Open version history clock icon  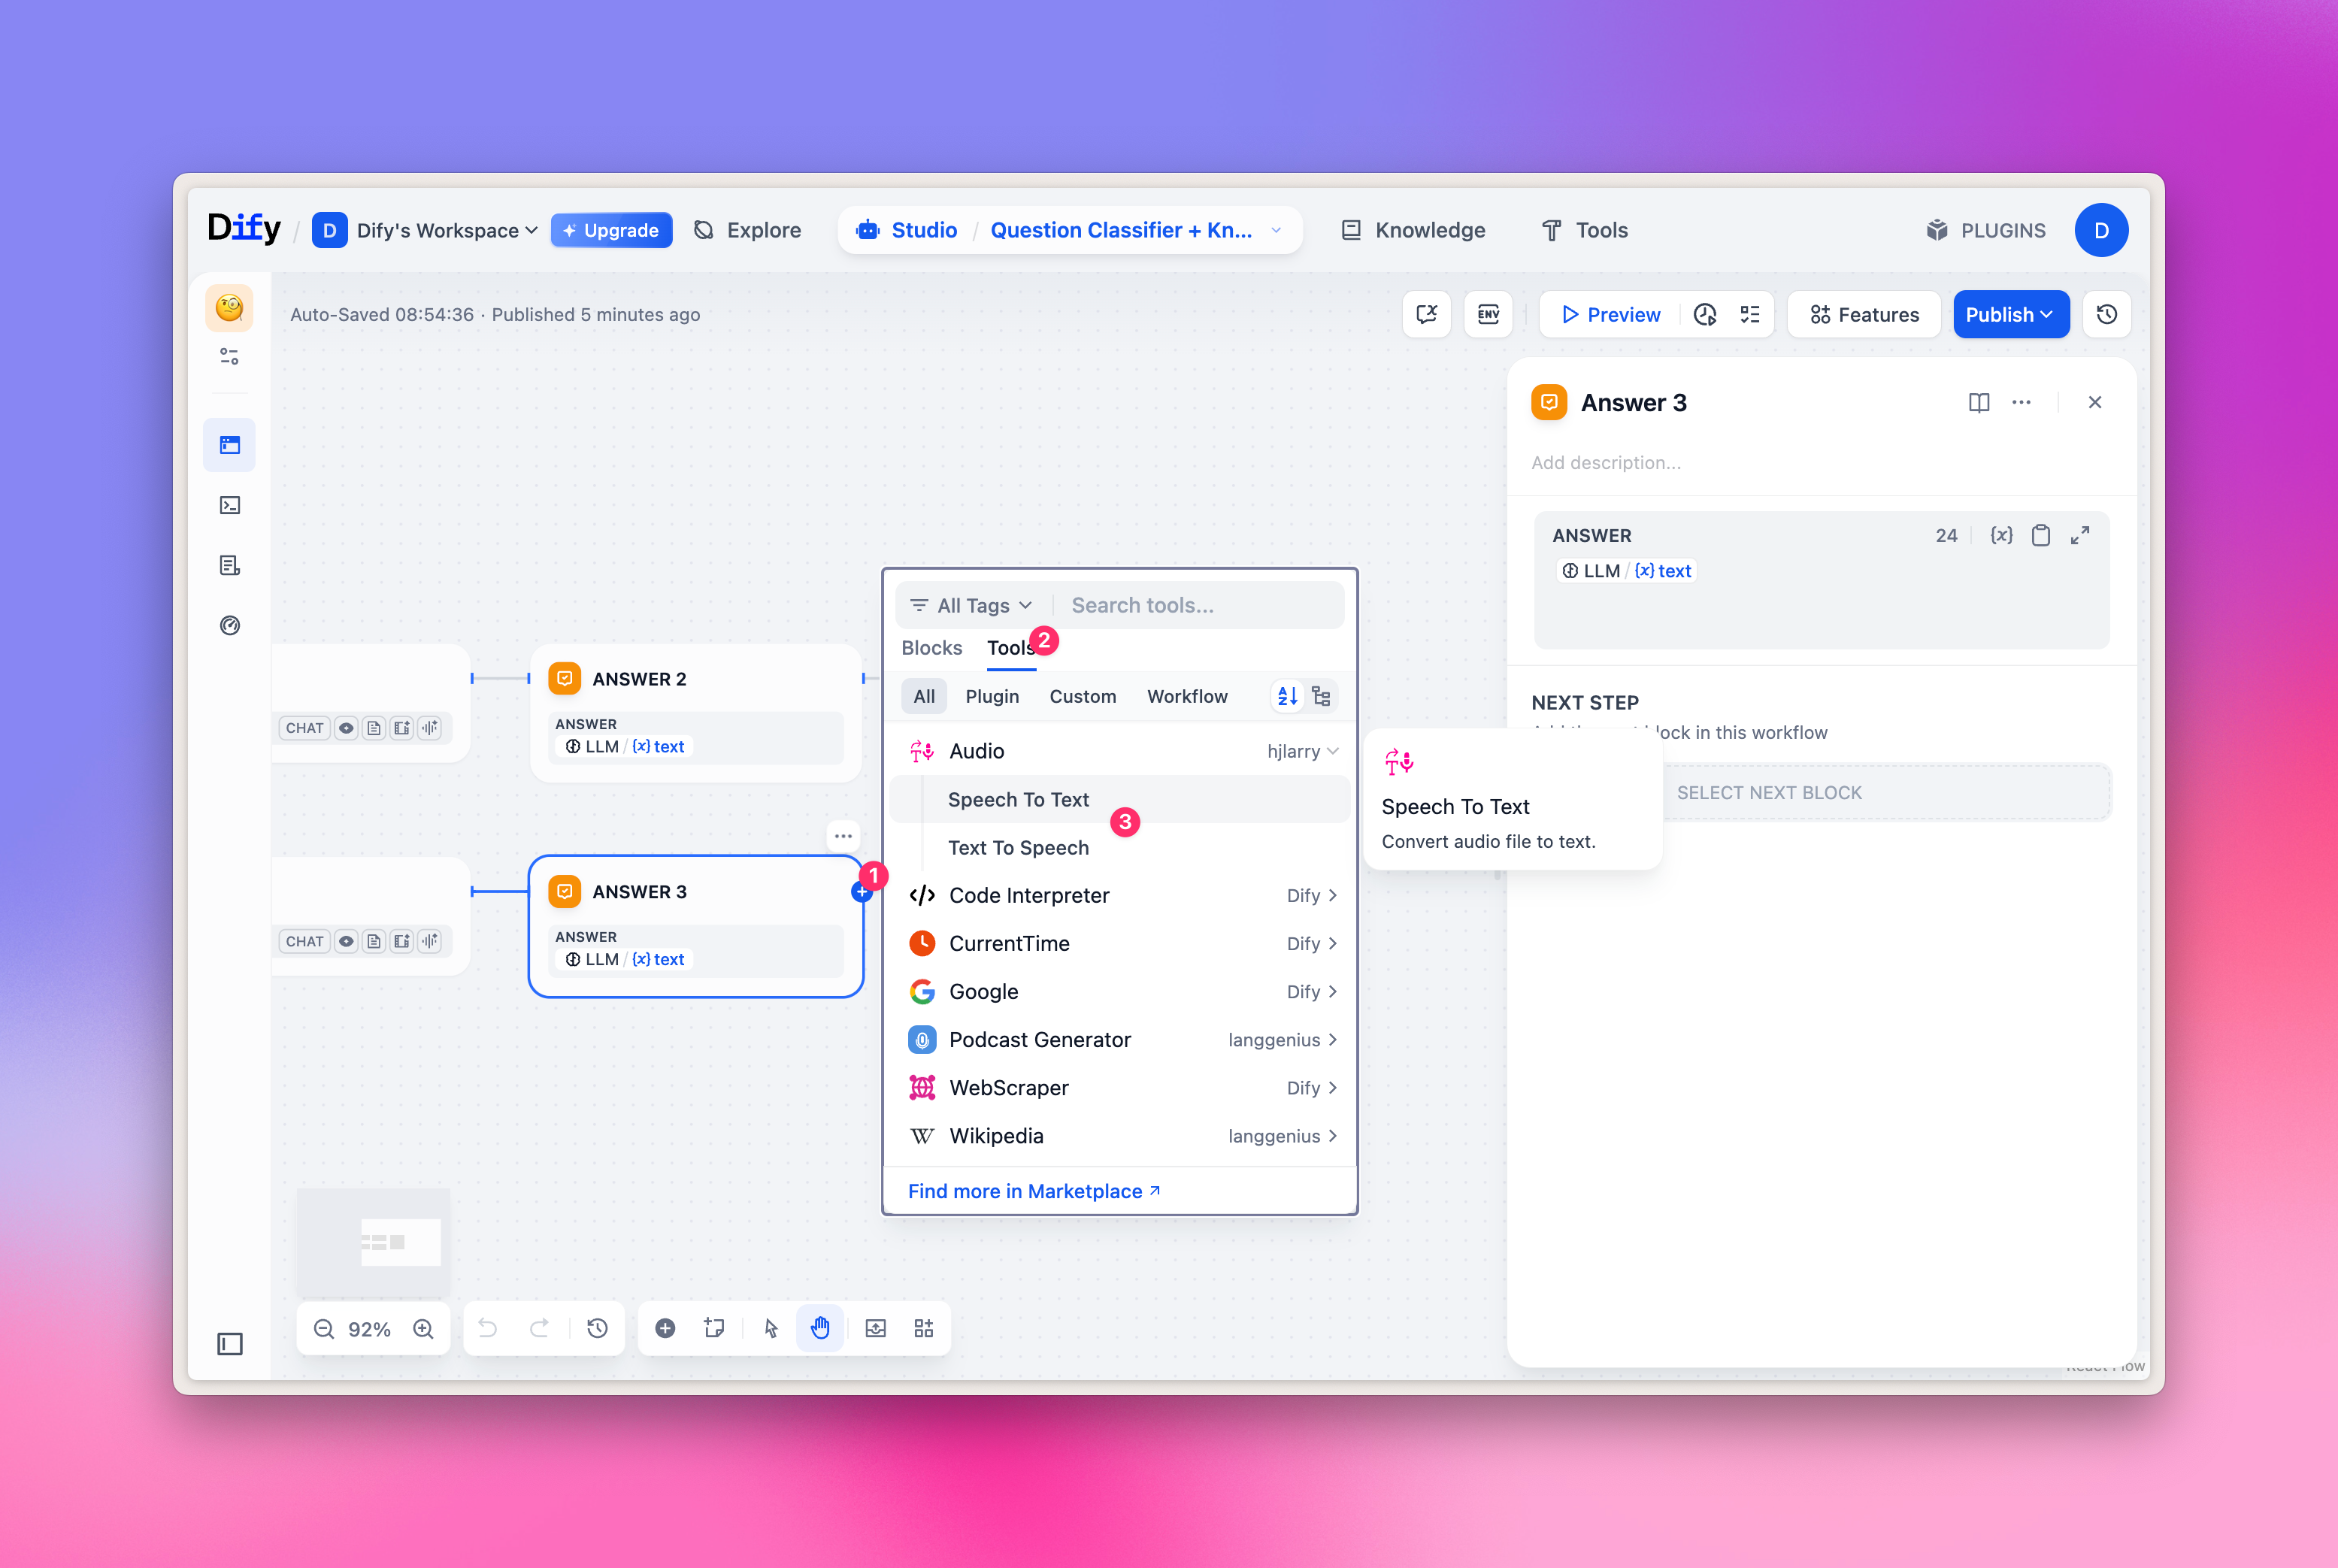click(x=2107, y=315)
